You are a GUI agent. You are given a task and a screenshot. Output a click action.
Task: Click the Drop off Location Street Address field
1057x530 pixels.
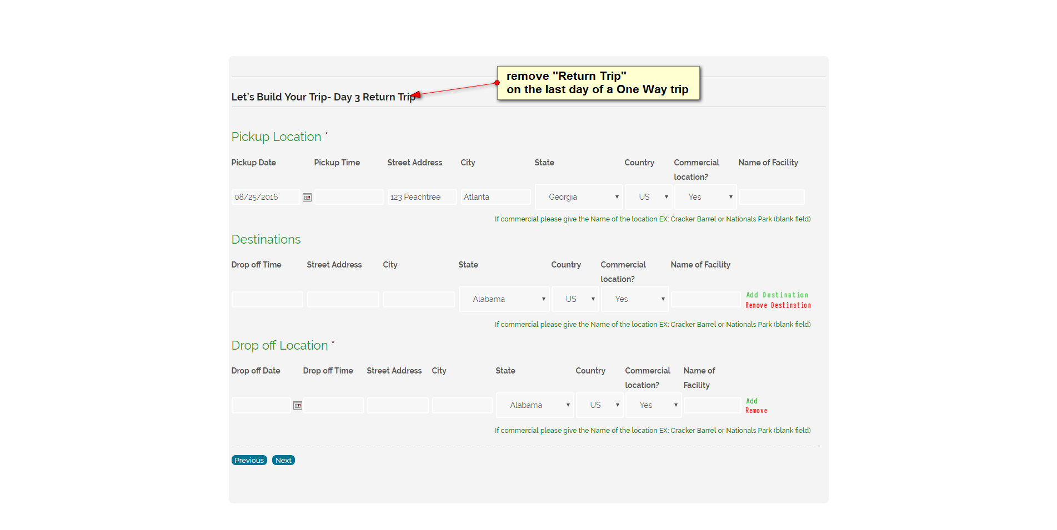(398, 406)
